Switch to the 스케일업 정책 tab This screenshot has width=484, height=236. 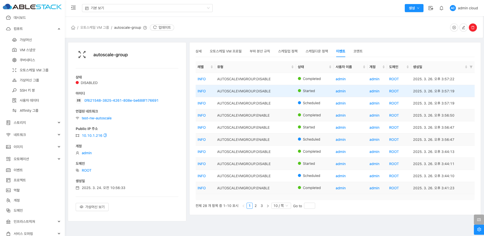[x=288, y=51]
